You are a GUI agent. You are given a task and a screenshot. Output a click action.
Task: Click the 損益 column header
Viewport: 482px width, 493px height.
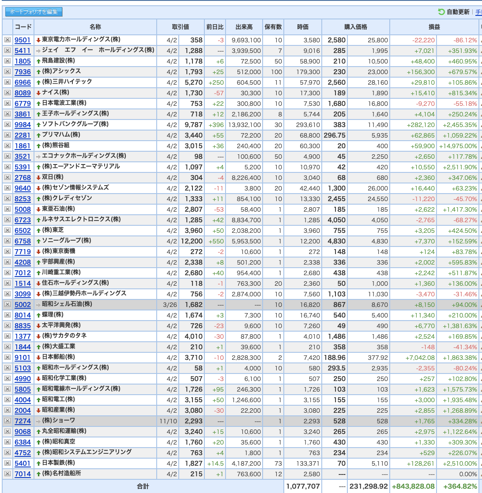point(434,27)
